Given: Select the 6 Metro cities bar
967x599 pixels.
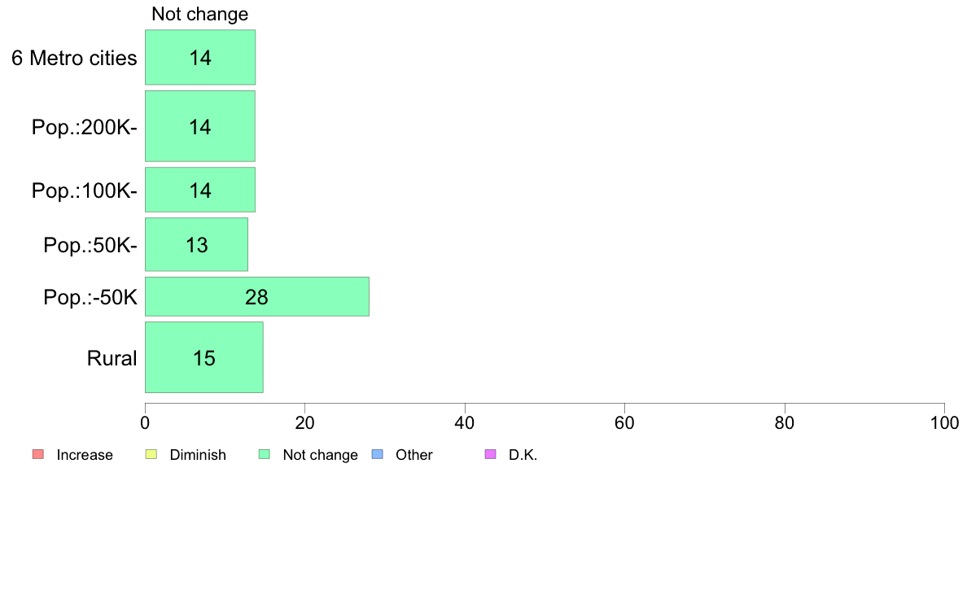Looking at the screenshot, I should 200,57.
